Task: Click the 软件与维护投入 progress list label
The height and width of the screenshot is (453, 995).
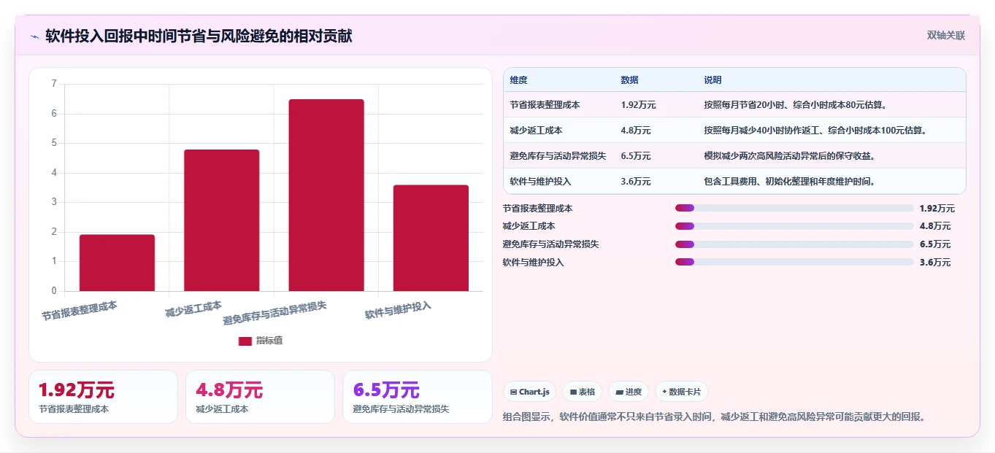Action: tap(534, 263)
